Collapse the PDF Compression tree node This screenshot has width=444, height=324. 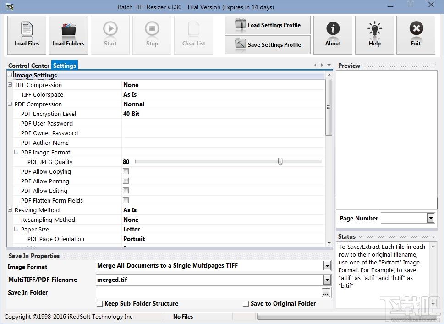point(10,104)
